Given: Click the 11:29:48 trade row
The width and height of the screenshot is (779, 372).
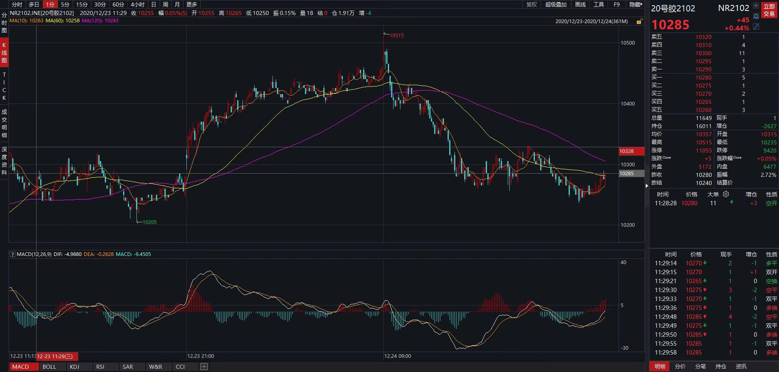Looking at the screenshot, I should coord(714,317).
